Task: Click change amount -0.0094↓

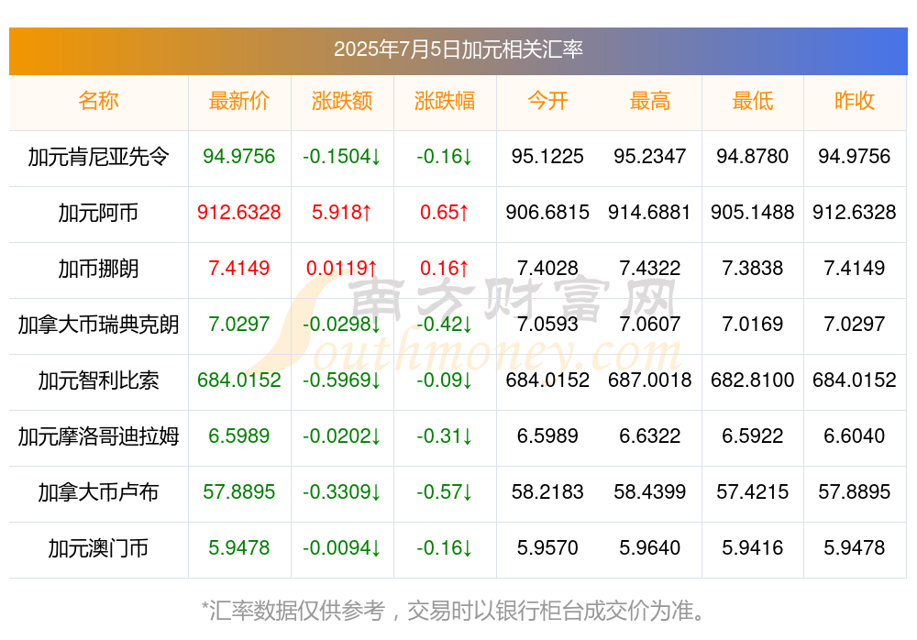Action: [x=341, y=547]
